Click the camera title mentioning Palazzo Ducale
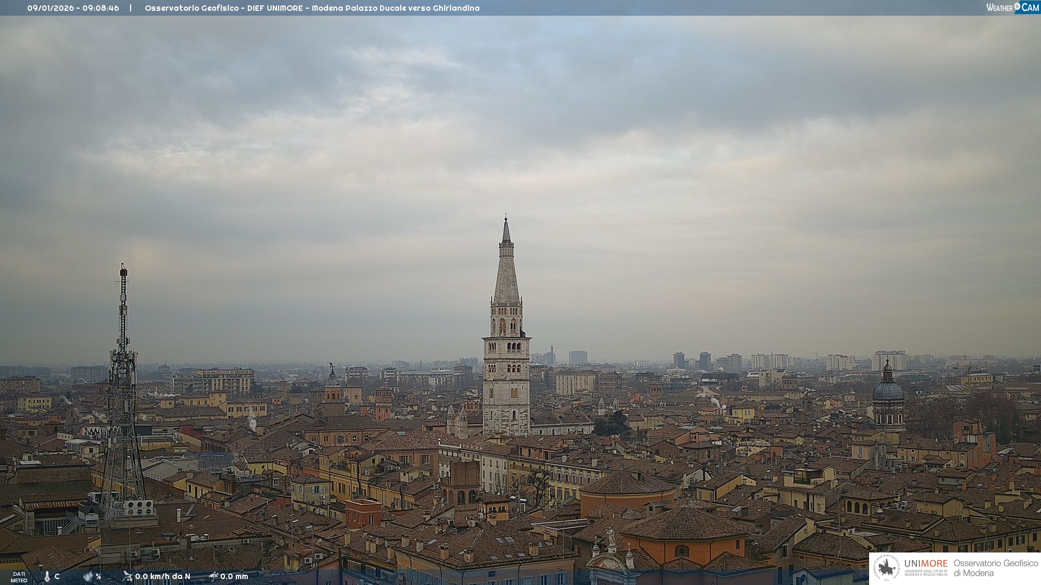Viewport: 1041px width, 585px height. (x=312, y=8)
